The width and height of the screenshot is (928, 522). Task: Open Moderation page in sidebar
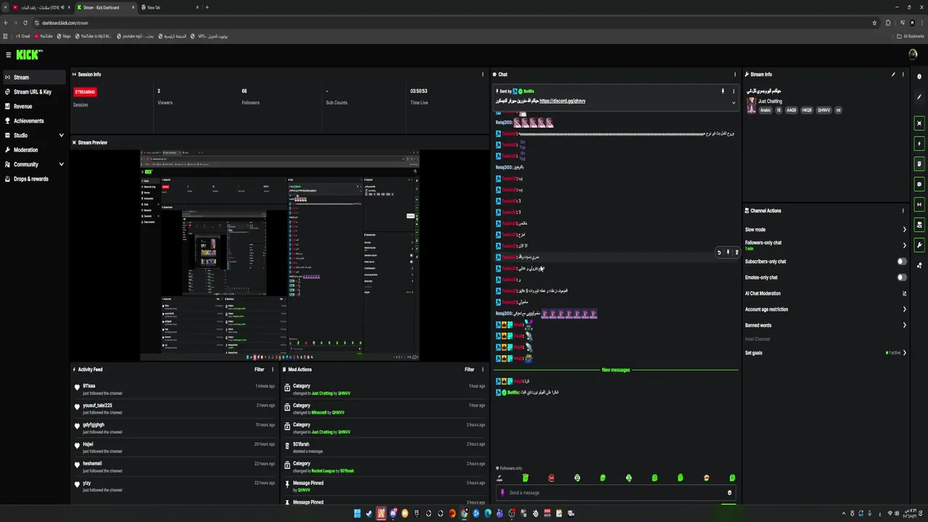[x=33, y=149]
